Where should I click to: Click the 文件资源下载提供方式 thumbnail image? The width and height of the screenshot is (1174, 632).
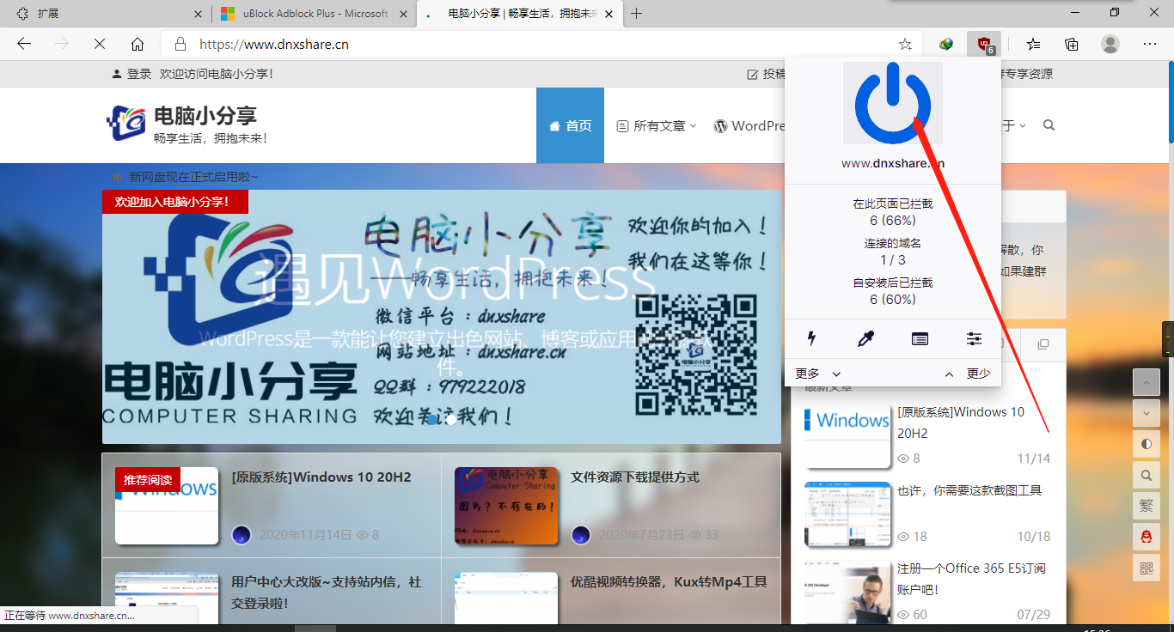click(x=506, y=506)
